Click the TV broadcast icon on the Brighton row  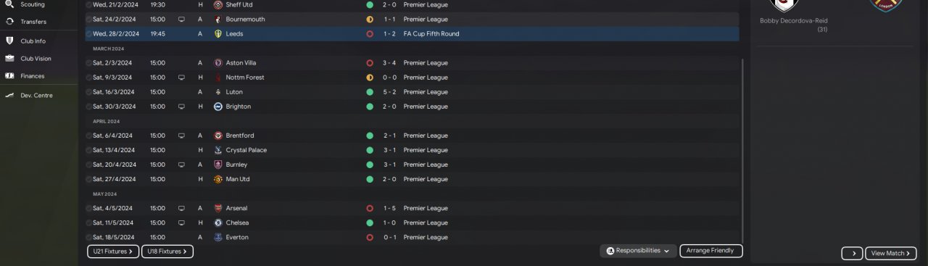[x=181, y=107]
